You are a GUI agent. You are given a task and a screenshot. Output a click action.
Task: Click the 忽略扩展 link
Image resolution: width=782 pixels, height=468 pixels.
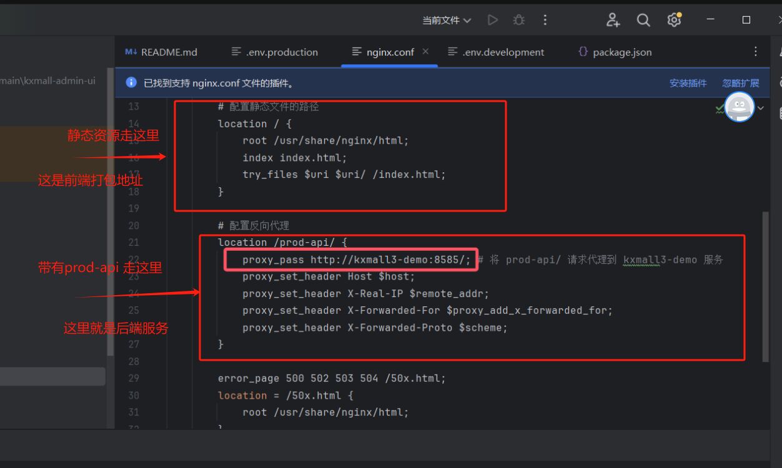click(x=741, y=83)
